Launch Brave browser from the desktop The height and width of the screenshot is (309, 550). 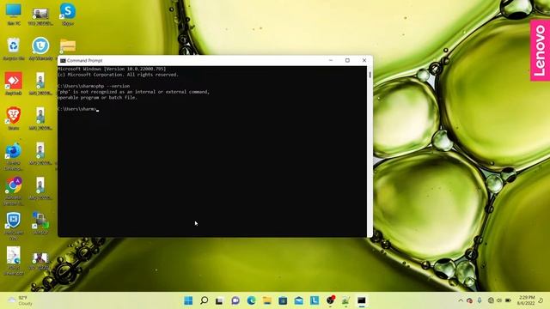tap(14, 118)
